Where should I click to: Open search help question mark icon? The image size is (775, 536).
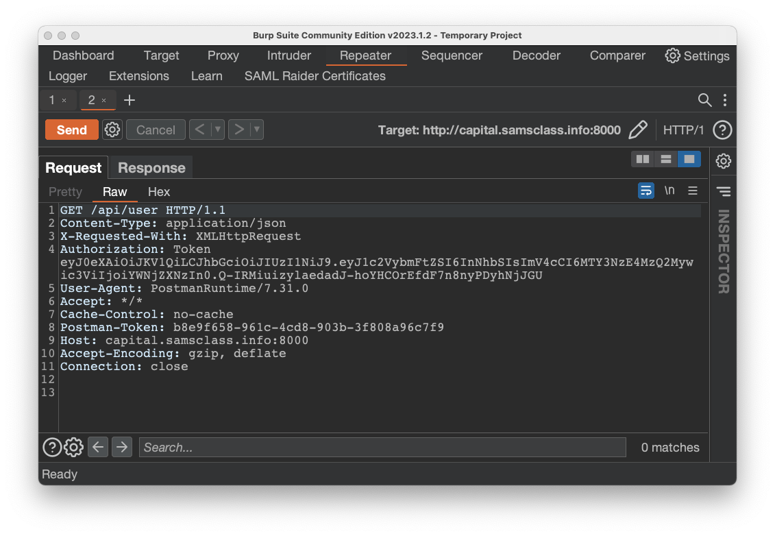pos(52,448)
